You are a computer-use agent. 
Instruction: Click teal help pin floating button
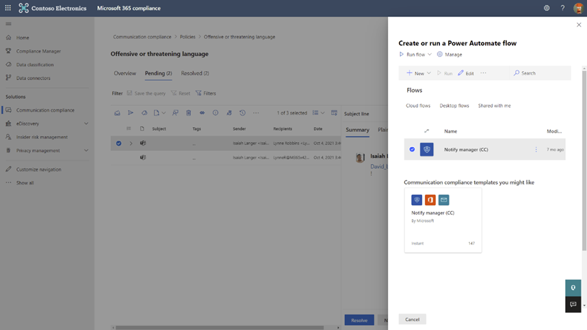click(573, 288)
